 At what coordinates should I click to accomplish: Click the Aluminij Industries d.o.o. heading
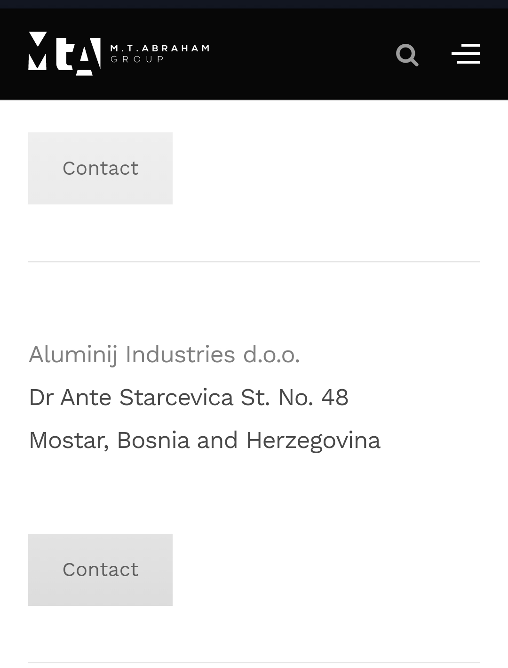coord(164,354)
